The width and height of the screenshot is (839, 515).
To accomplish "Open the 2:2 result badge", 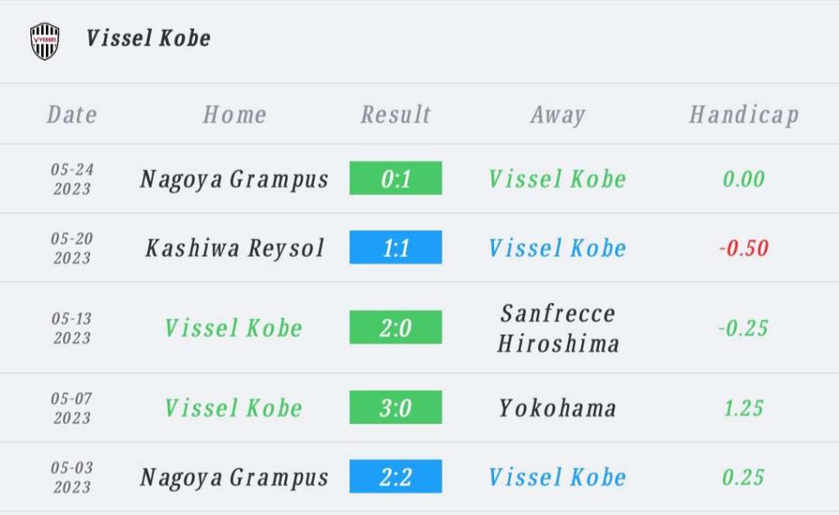I will click(x=396, y=476).
